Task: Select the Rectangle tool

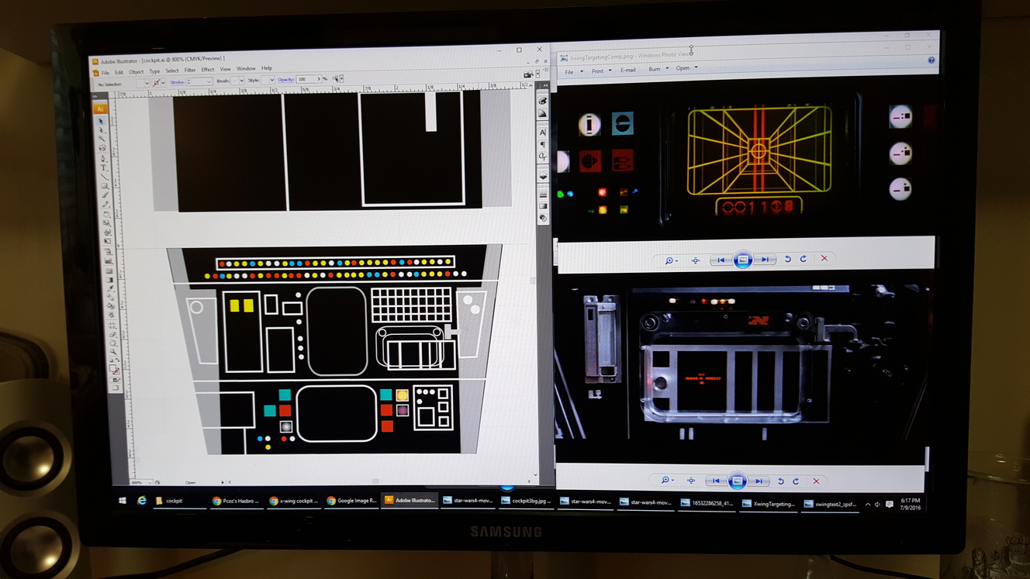Action: click(x=105, y=186)
